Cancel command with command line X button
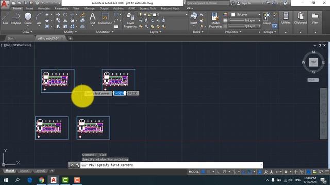Viewport: 330px width, 185px height. click(72, 165)
